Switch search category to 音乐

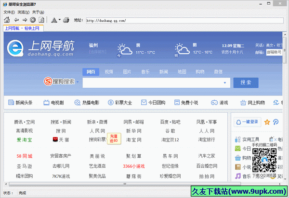tap(145, 72)
